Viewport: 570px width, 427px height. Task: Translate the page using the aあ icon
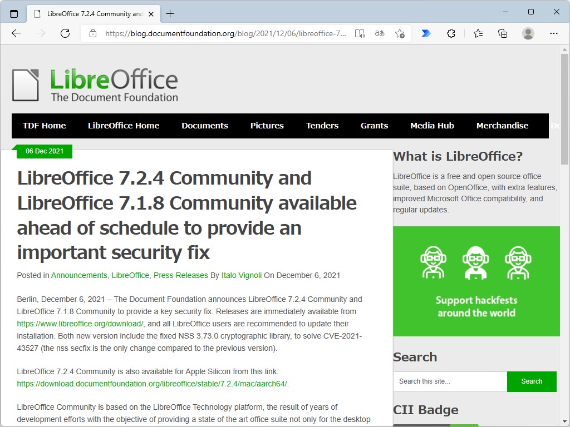379,33
